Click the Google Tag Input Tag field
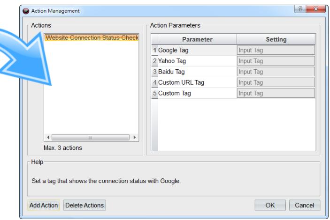Image resolution: width=330 pixels, height=220 pixels. coord(276,50)
